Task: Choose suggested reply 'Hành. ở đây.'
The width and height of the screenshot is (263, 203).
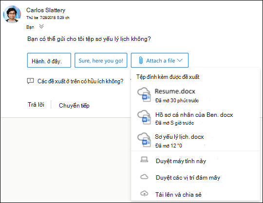Action: [49, 60]
